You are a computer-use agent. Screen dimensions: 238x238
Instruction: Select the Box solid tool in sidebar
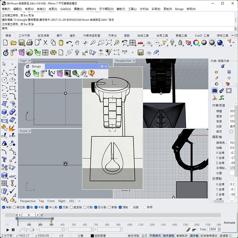click(4, 112)
